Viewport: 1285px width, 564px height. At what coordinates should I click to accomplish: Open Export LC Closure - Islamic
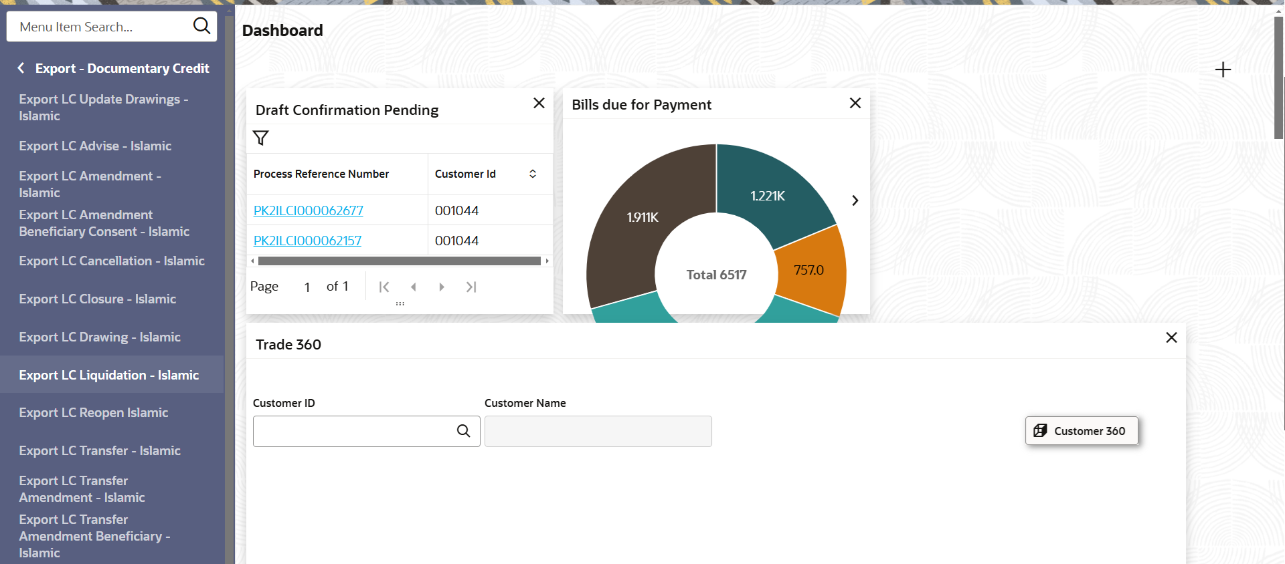point(98,299)
